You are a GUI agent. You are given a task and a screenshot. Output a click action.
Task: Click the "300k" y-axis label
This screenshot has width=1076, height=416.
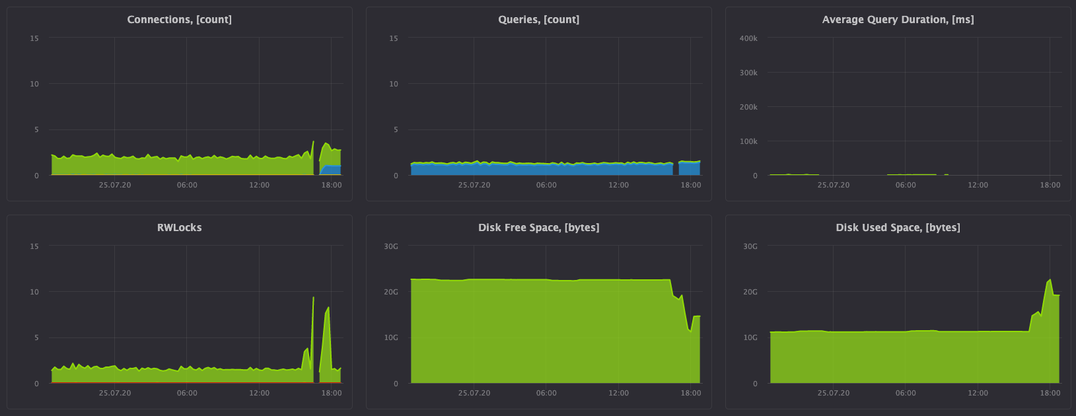coord(748,73)
